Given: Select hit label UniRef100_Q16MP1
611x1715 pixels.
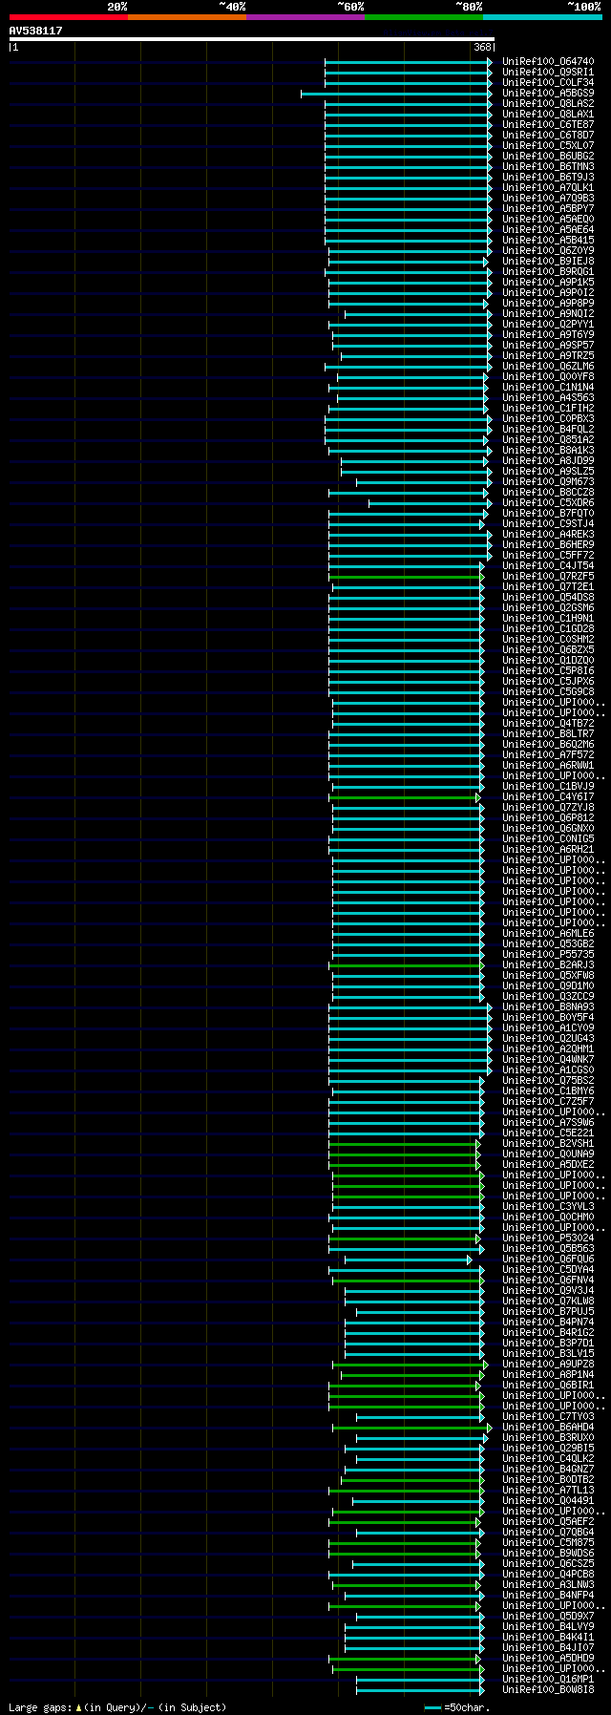Looking at the screenshot, I should (548, 1680).
